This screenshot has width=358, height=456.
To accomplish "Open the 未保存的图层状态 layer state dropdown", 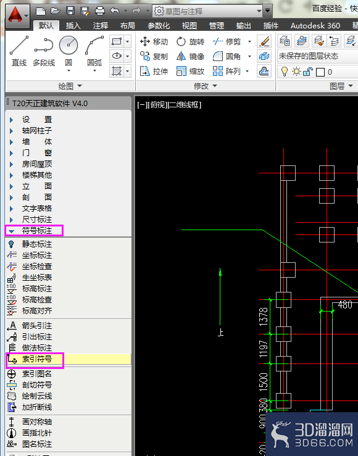I will coord(318,56).
